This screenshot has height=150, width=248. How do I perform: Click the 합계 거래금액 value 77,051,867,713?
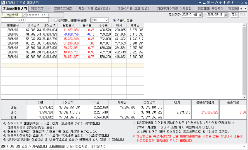coord(70,117)
